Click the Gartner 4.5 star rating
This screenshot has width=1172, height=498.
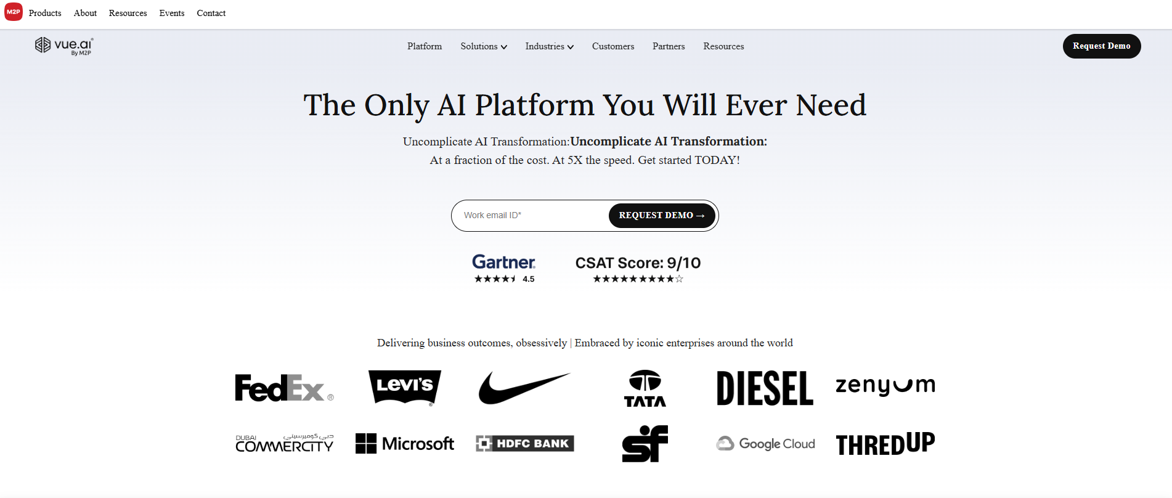pyautogui.click(x=504, y=279)
